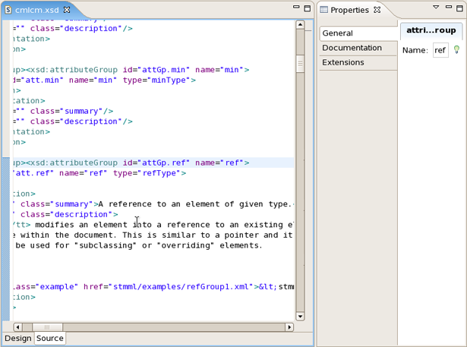Click the vertical scrollbar up arrow
The height and width of the screenshot is (347, 467).
point(300,25)
